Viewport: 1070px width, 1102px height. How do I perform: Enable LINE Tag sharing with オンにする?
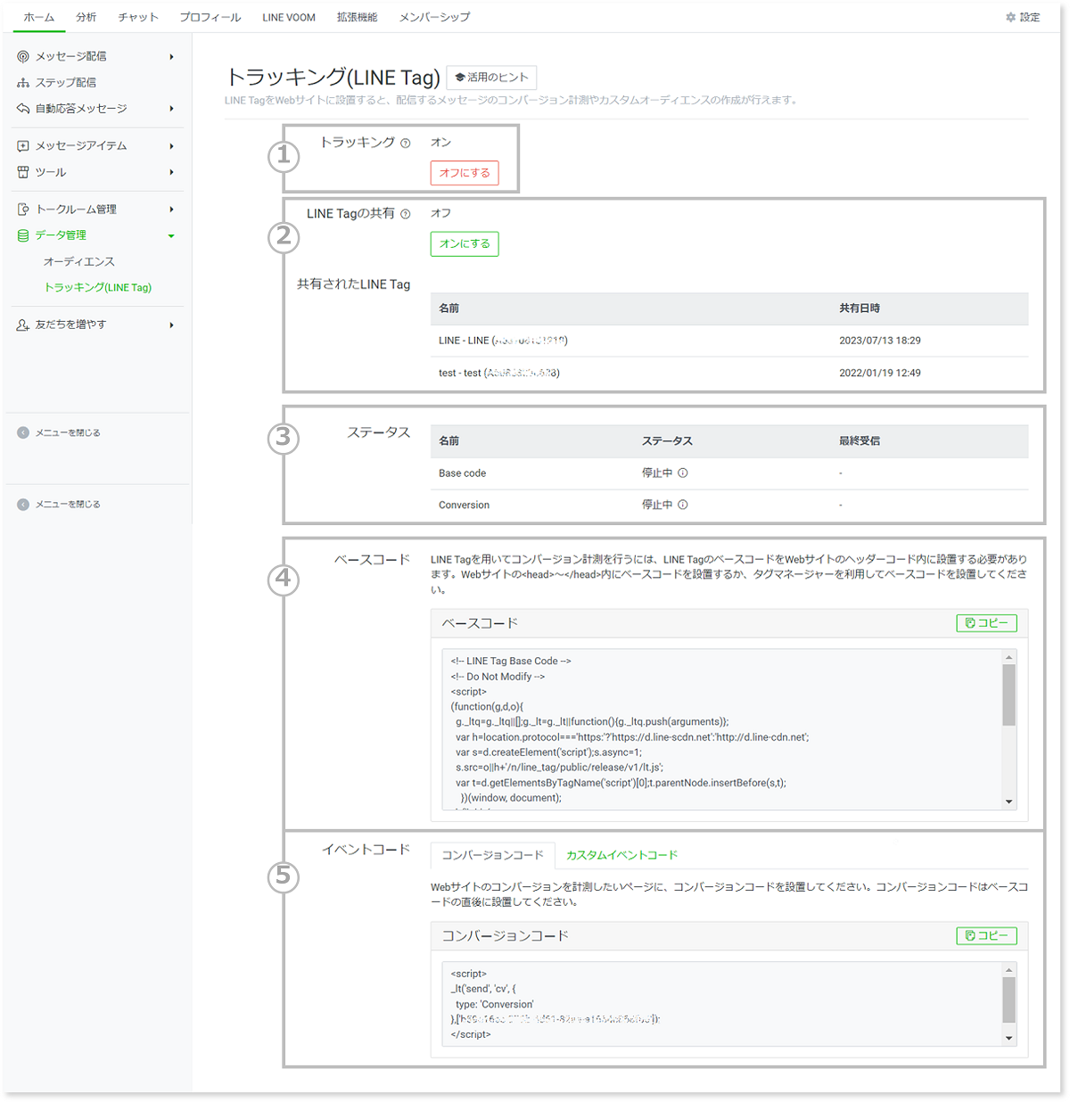pos(465,243)
